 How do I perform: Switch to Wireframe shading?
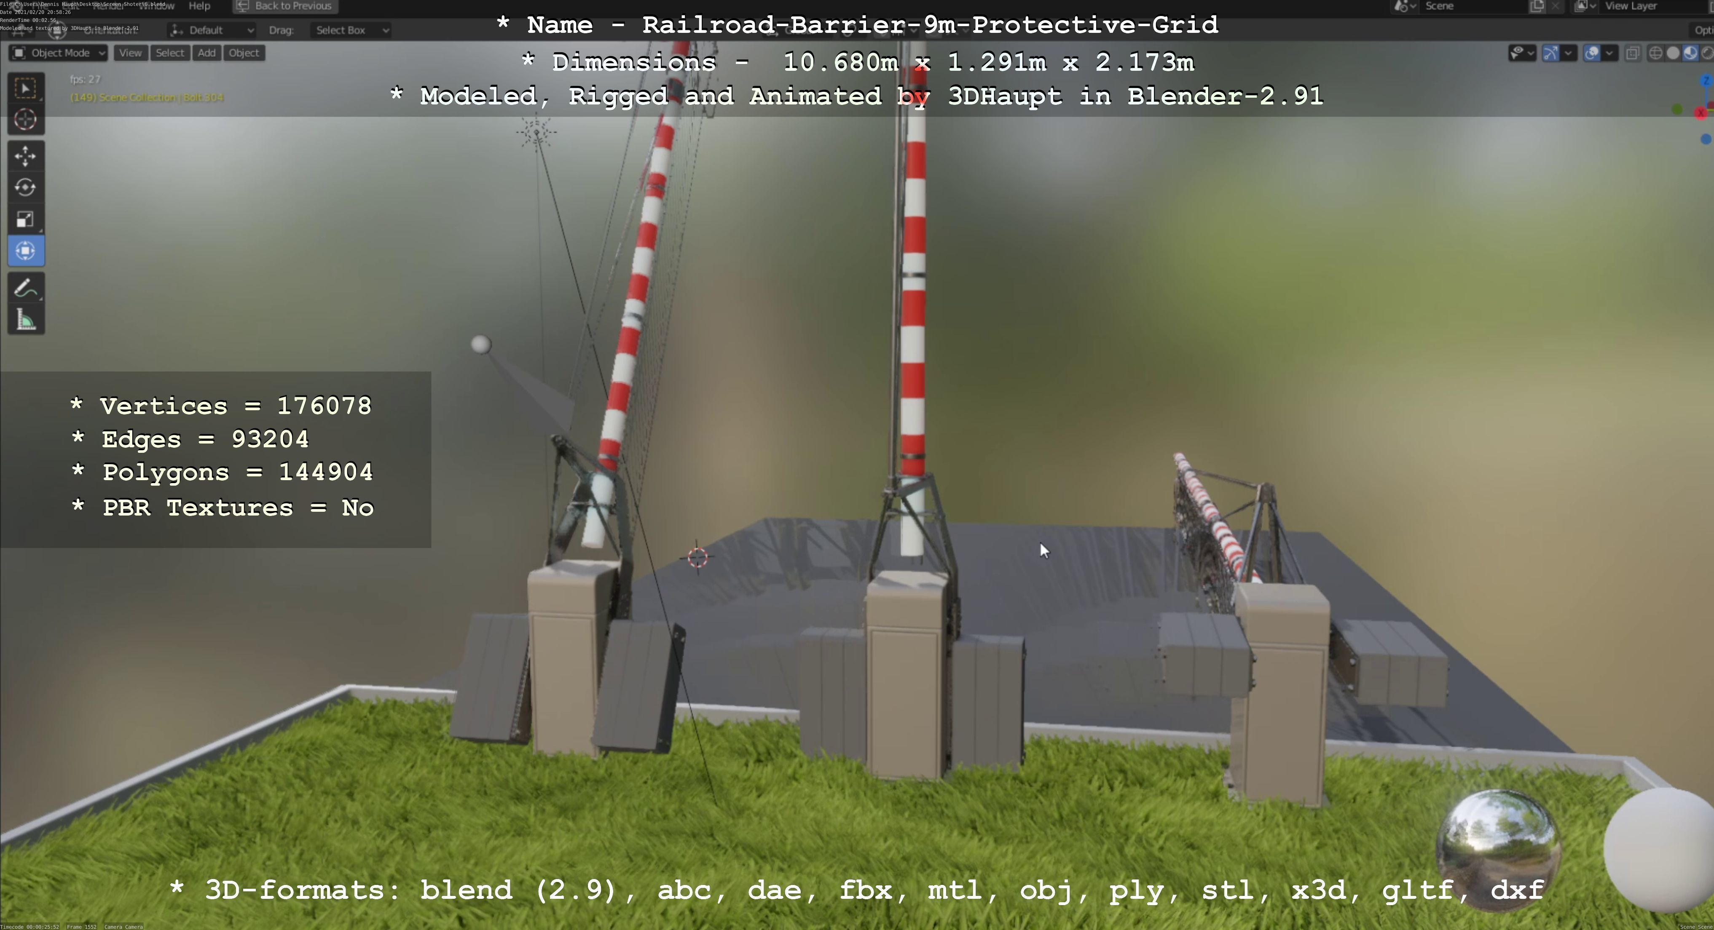click(x=1656, y=53)
